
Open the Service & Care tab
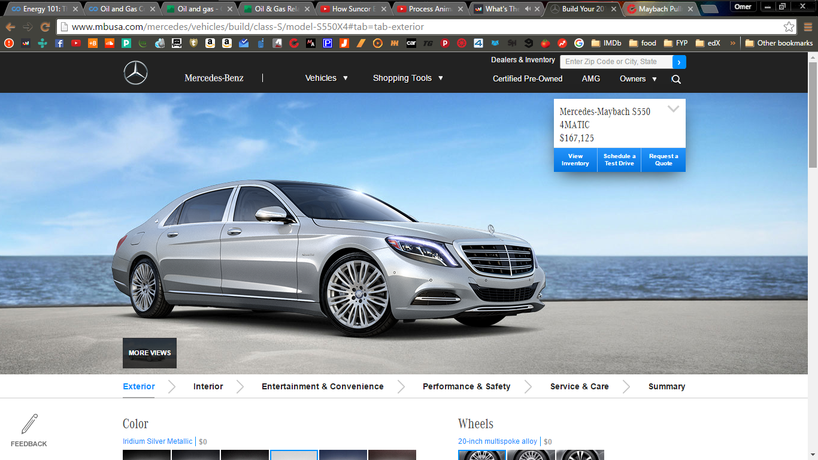[x=580, y=386]
